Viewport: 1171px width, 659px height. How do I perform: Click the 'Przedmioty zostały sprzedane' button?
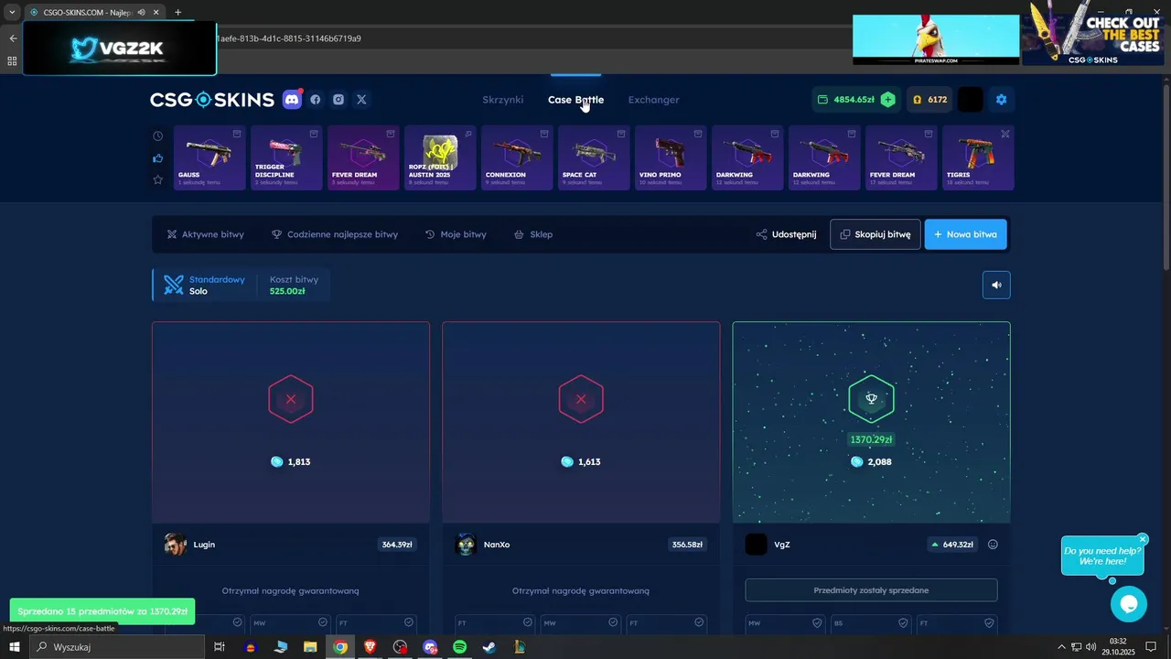click(x=871, y=590)
